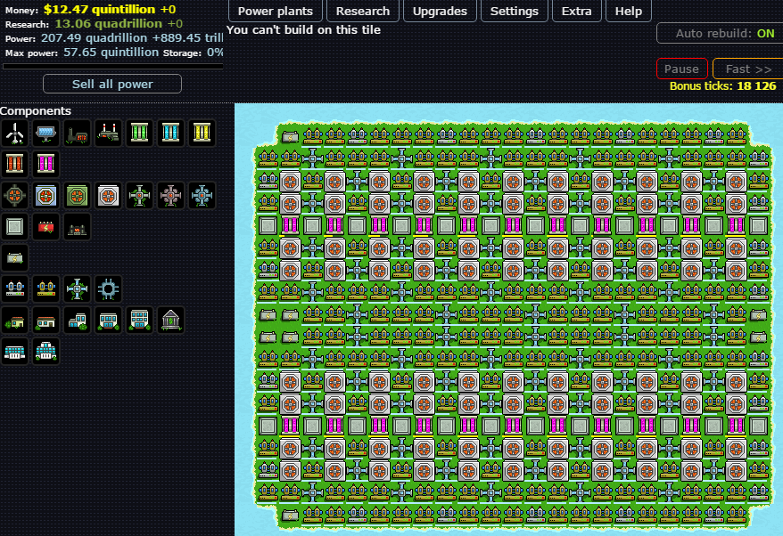Screen dimensions: 783x536
Task: Click "You can't build on this tile" message
Action: click(x=303, y=30)
